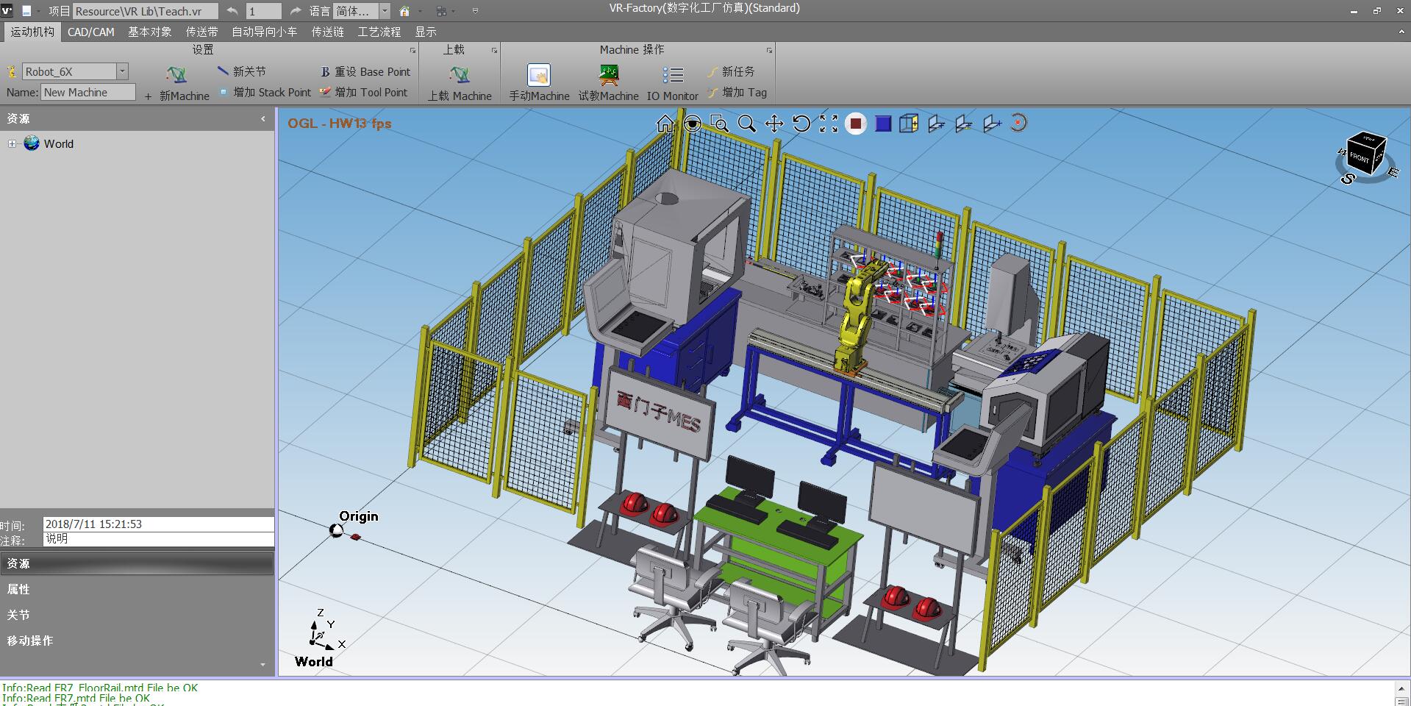Click the solid blue square shading icon

point(883,124)
